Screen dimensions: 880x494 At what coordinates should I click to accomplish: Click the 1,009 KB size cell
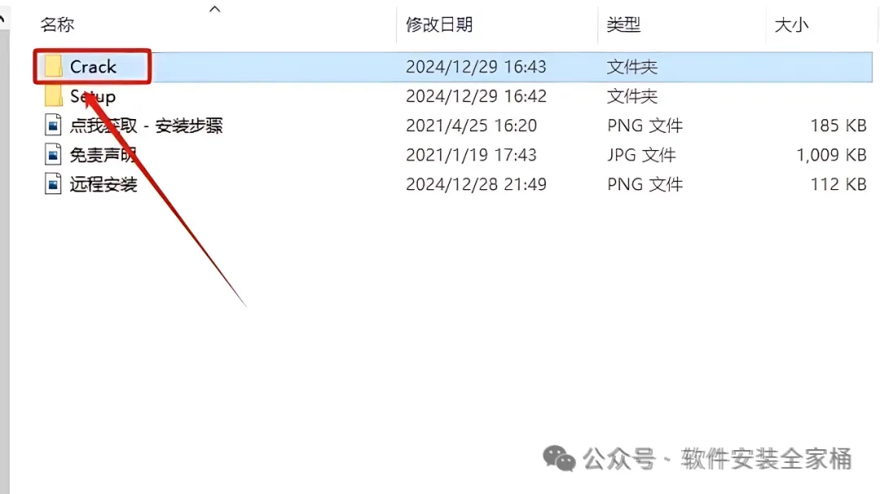[832, 155]
